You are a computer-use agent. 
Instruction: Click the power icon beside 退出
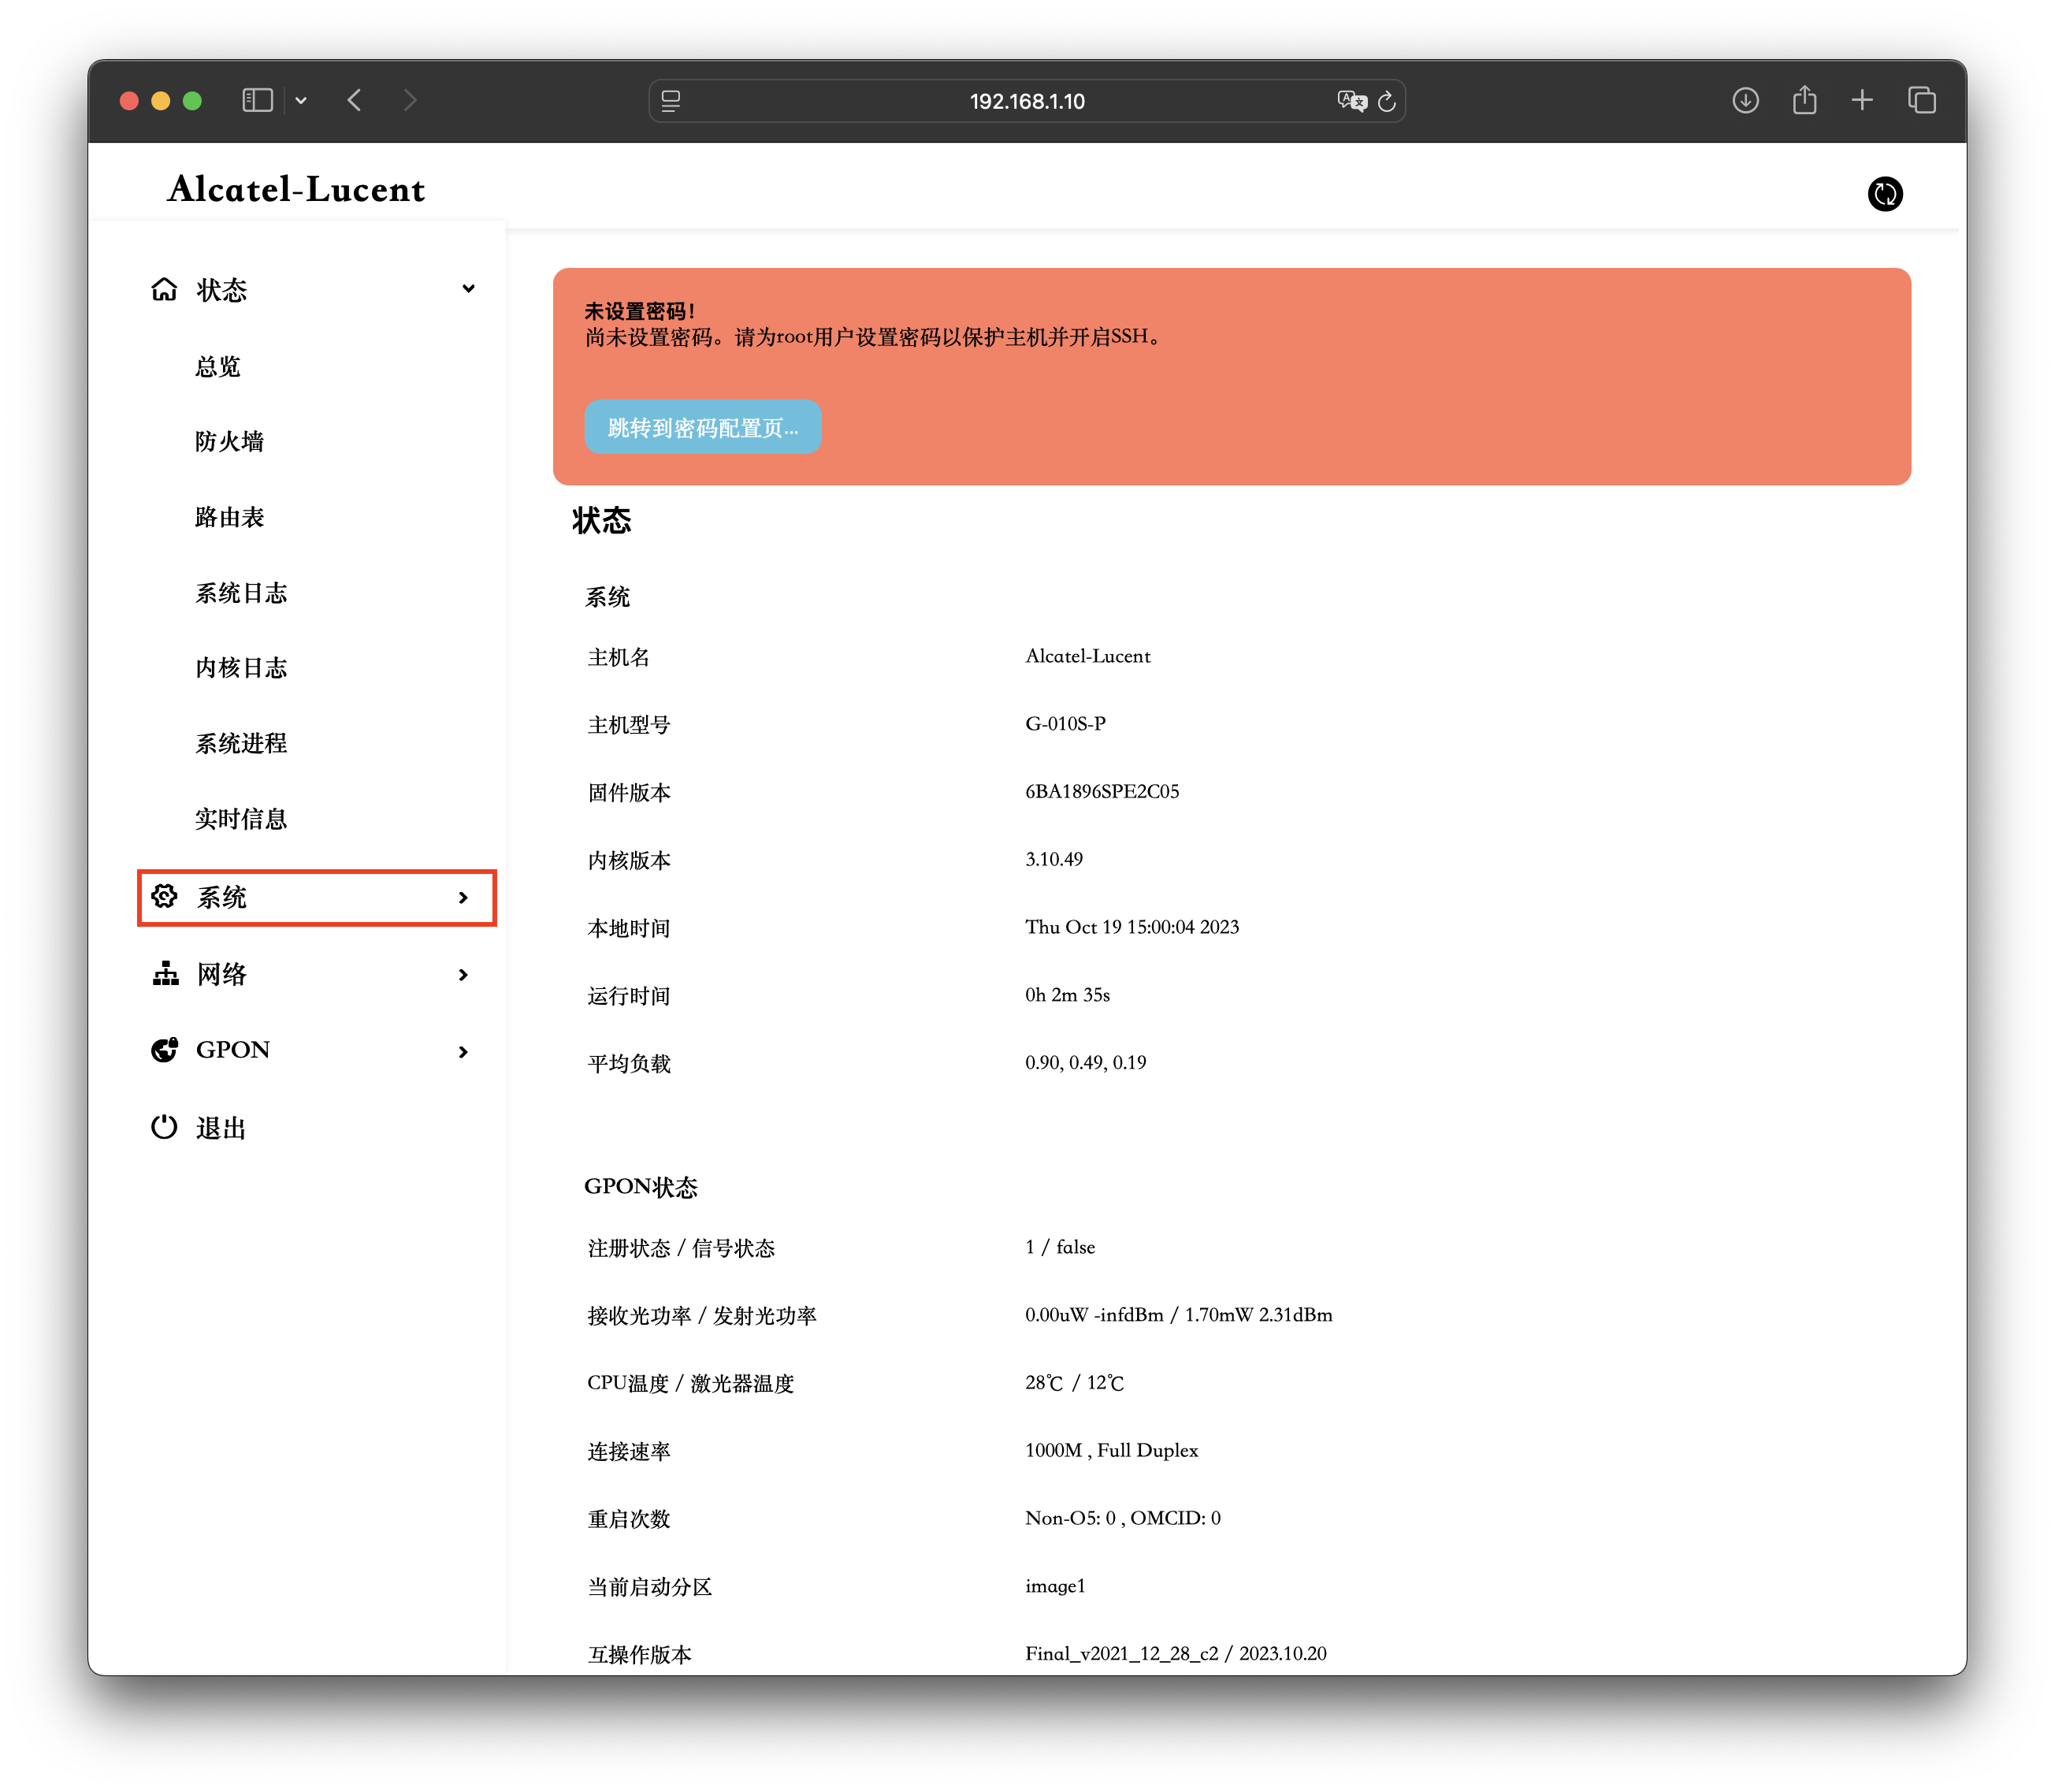(x=164, y=1127)
